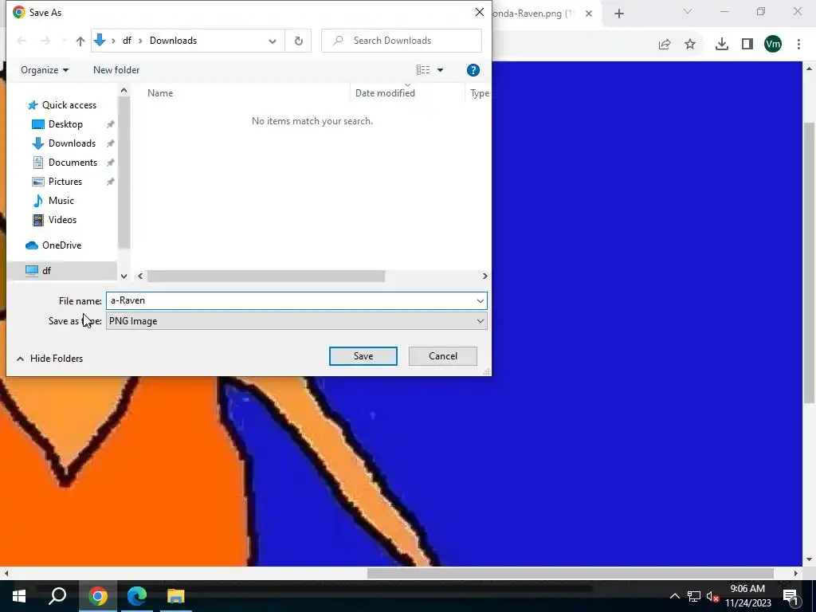Open a new Chrome tab
This screenshot has width=816, height=612.
[618, 14]
